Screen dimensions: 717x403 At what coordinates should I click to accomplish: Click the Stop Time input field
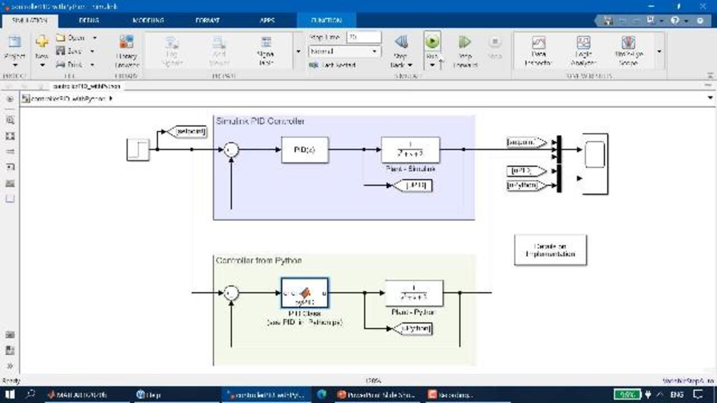coord(364,37)
